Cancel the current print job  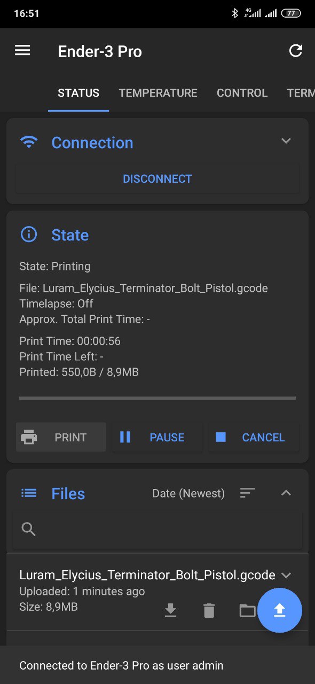(x=254, y=437)
